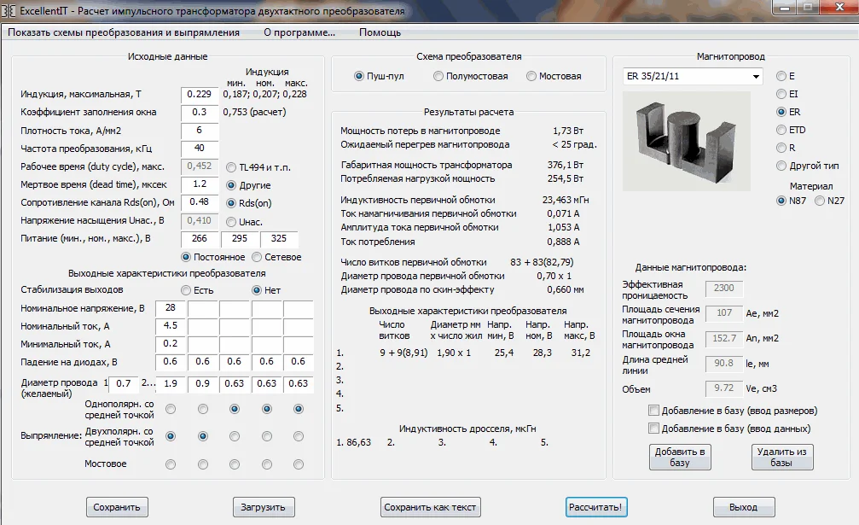Click the ER core image thumbnail
The height and width of the screenshot is (525, 859).
tap(687, 141)
